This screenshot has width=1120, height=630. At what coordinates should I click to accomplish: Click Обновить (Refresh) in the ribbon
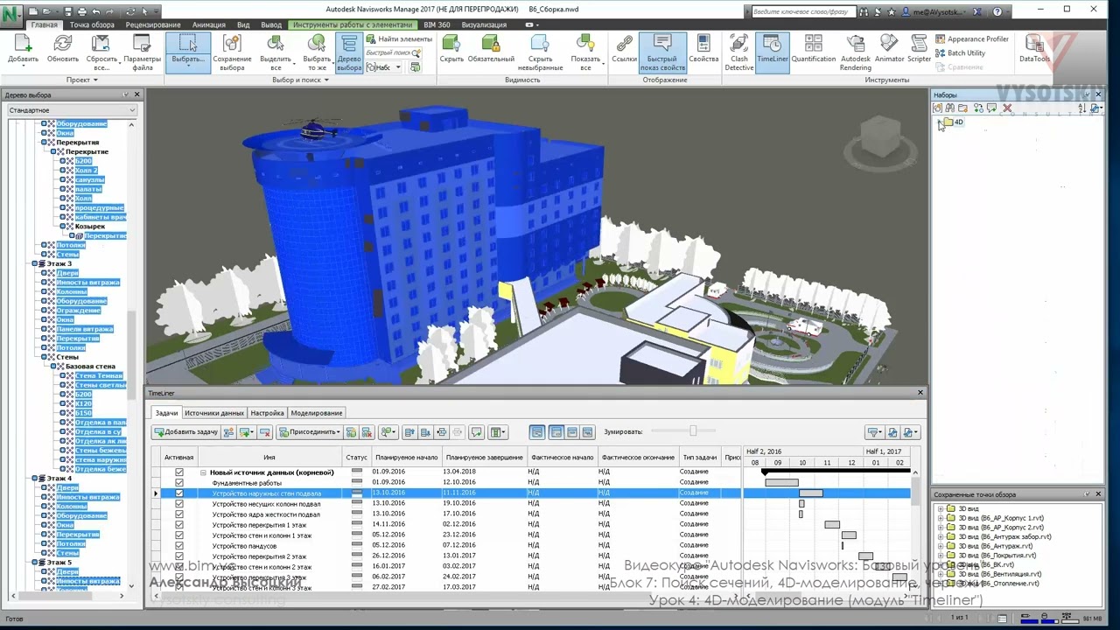coord(63,49)
